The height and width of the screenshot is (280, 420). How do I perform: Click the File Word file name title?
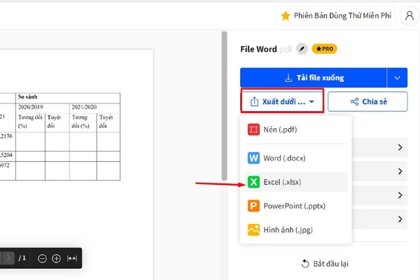click(258, 49)
